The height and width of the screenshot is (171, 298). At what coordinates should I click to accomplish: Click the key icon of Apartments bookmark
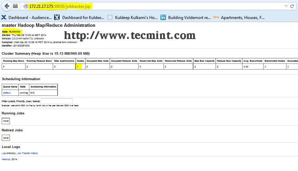point(216,17)
